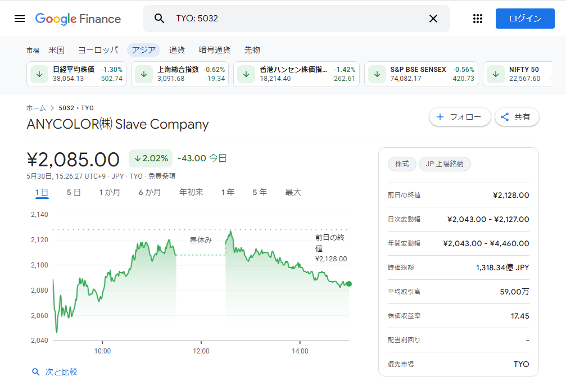Click the 優先市場 value TYO

(521, 364)
